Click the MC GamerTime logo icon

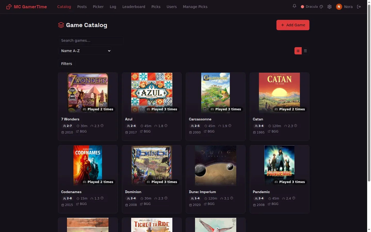click(x=9, y=7)
